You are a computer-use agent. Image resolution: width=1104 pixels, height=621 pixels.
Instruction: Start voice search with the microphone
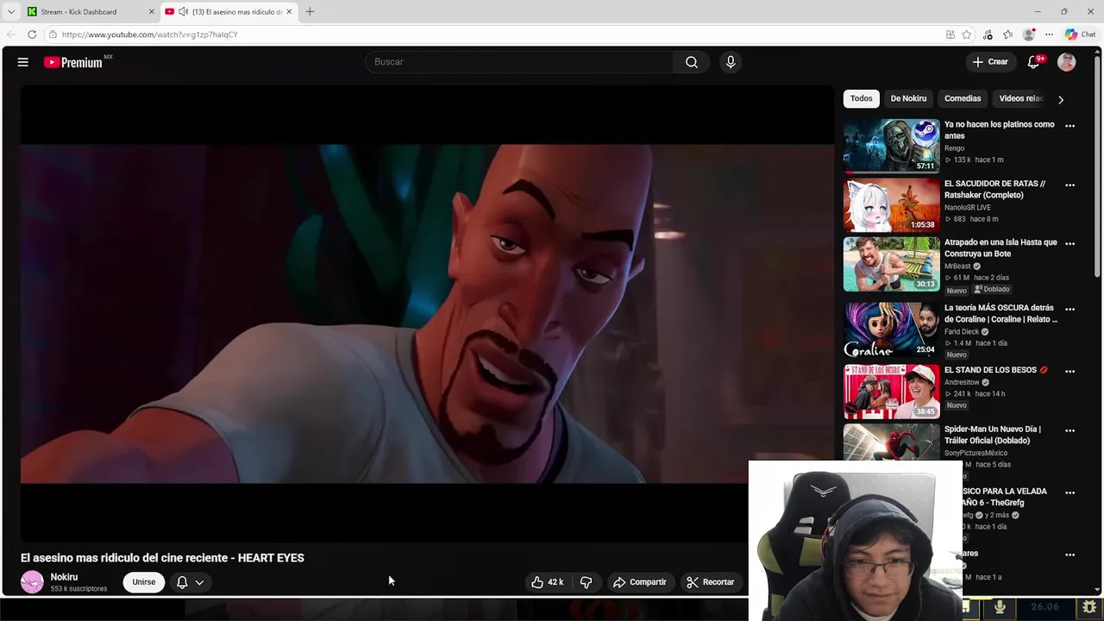731,62
